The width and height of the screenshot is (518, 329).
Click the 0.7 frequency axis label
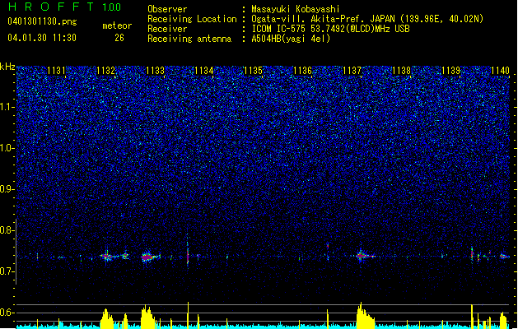coord(7,271)
